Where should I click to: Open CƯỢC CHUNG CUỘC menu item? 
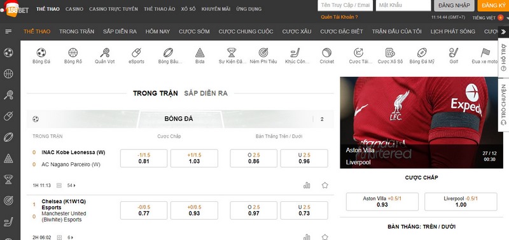(246, 31)
